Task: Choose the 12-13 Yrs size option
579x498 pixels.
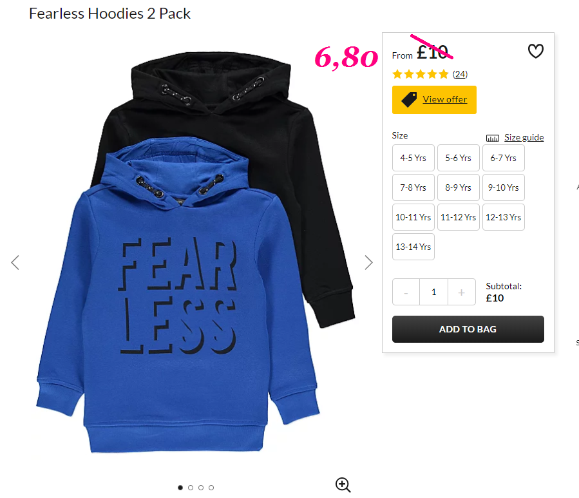Action: coord(503,217)
